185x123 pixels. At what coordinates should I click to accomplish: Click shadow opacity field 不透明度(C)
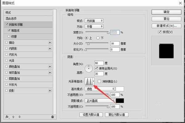pyautogui.click(x=115, y=107)
